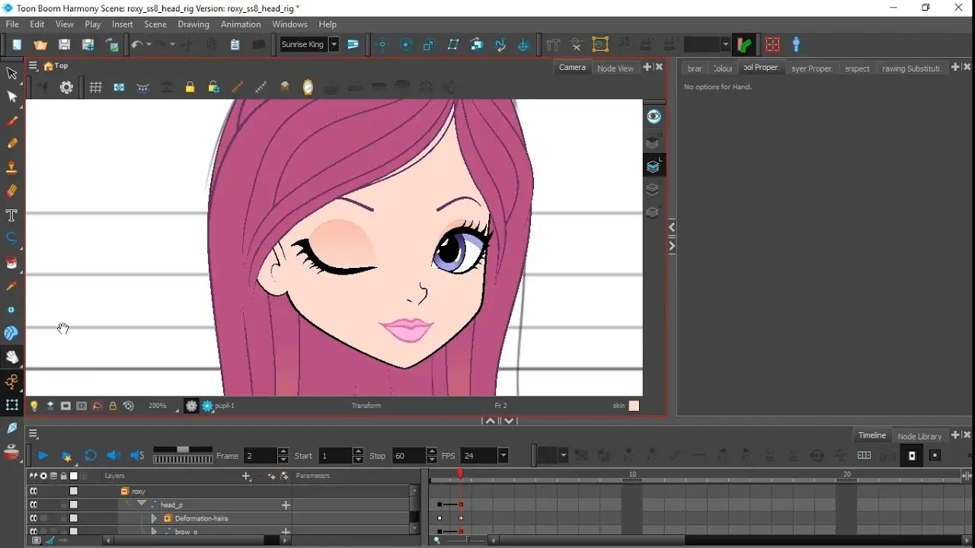Image resolution: width=975 pixels, height=548 pixels.
Task: Open the Timeline view hamburger menu
Action: pyautogui.click(x=33, y=434)
